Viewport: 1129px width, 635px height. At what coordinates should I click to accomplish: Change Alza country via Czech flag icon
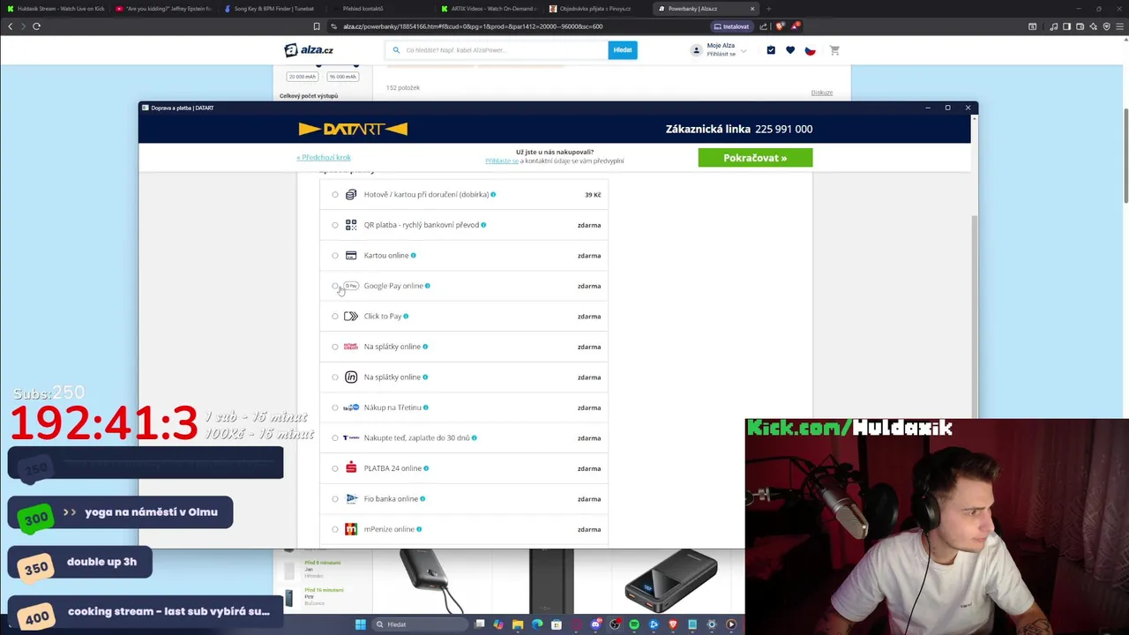coord(810,50)
